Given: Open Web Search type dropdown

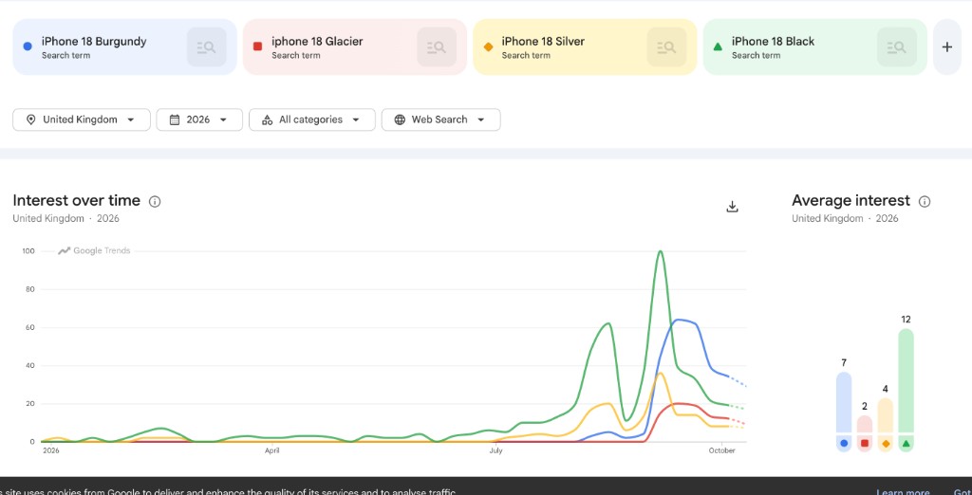Looking at the screenshot, I should [x=440, y=119].
